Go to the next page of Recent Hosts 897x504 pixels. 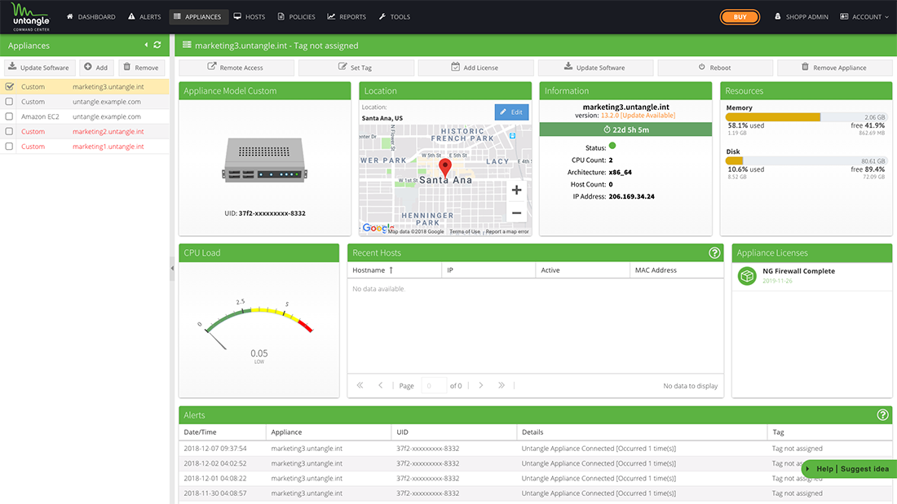point(481,385)
